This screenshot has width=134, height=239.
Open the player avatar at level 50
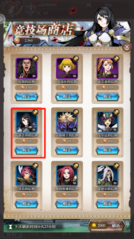11,8
